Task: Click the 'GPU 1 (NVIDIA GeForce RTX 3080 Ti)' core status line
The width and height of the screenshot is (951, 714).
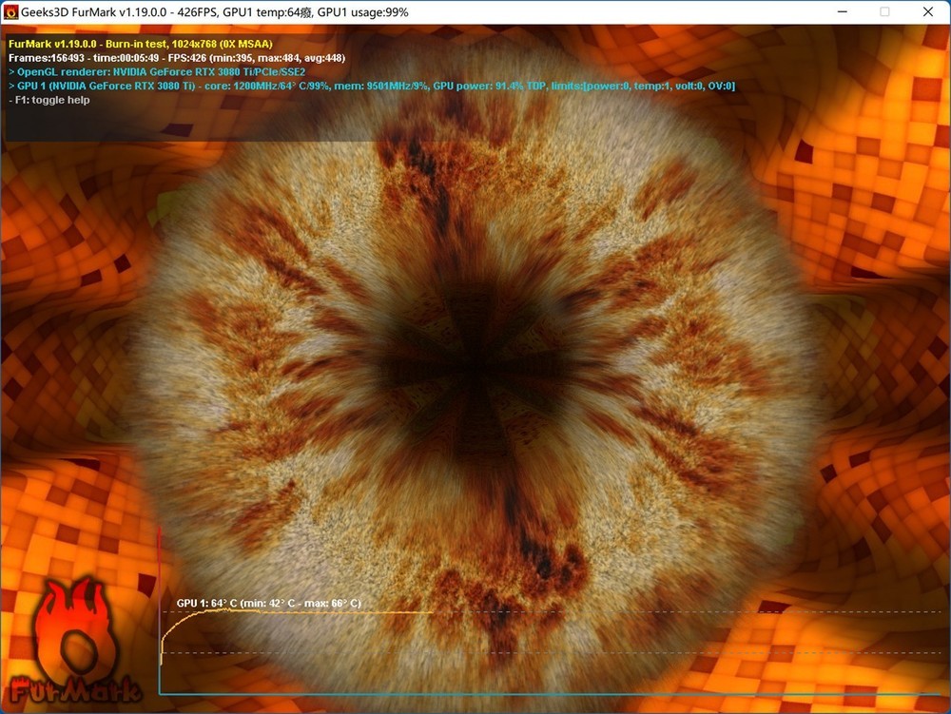Action: [x=372, y=86]
